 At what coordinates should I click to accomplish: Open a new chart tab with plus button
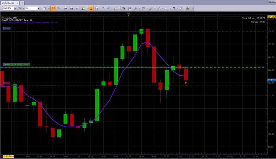[x=22, y=3]
